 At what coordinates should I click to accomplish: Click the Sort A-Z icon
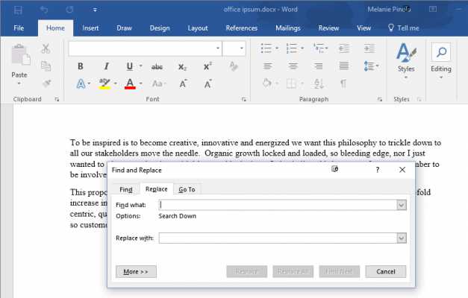coord(319,83)
